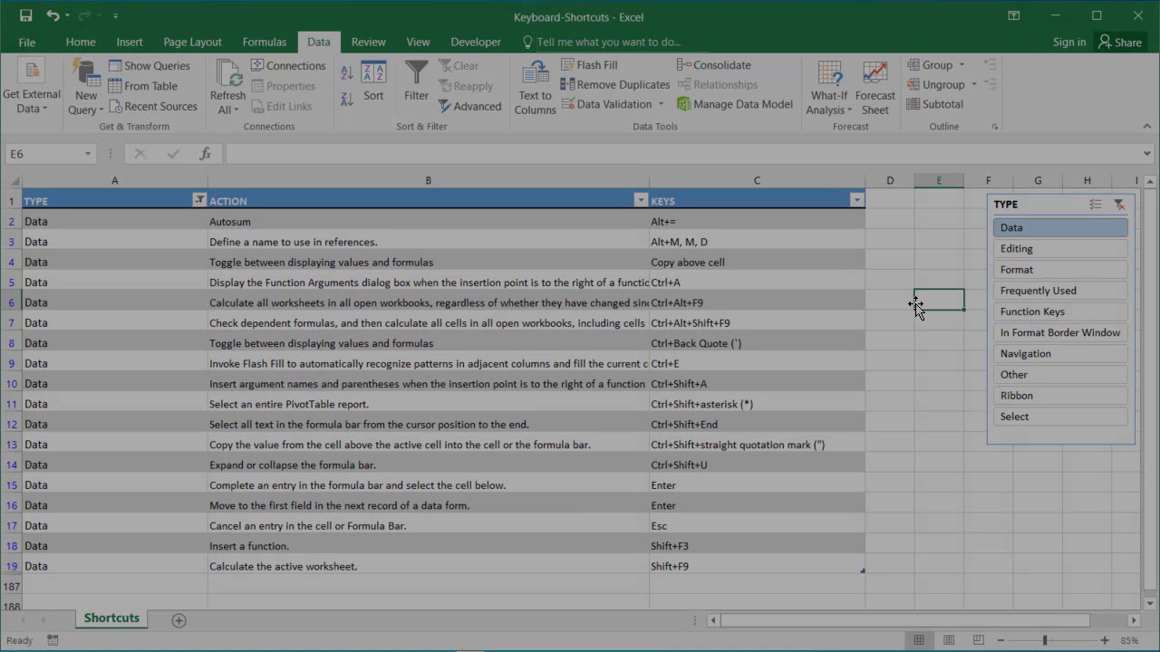Viewport: 1160px width, 652px height.
Task: Click the horizontal scrollbar
Action: coord(906,620)
